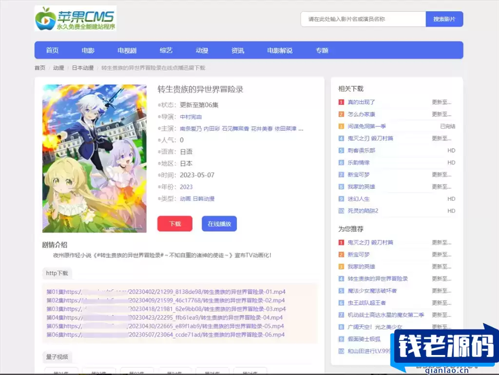499x375 pixels.
Task: Open 我家的英雄 in 为您推荐
Action: click(x=361, y=267)
